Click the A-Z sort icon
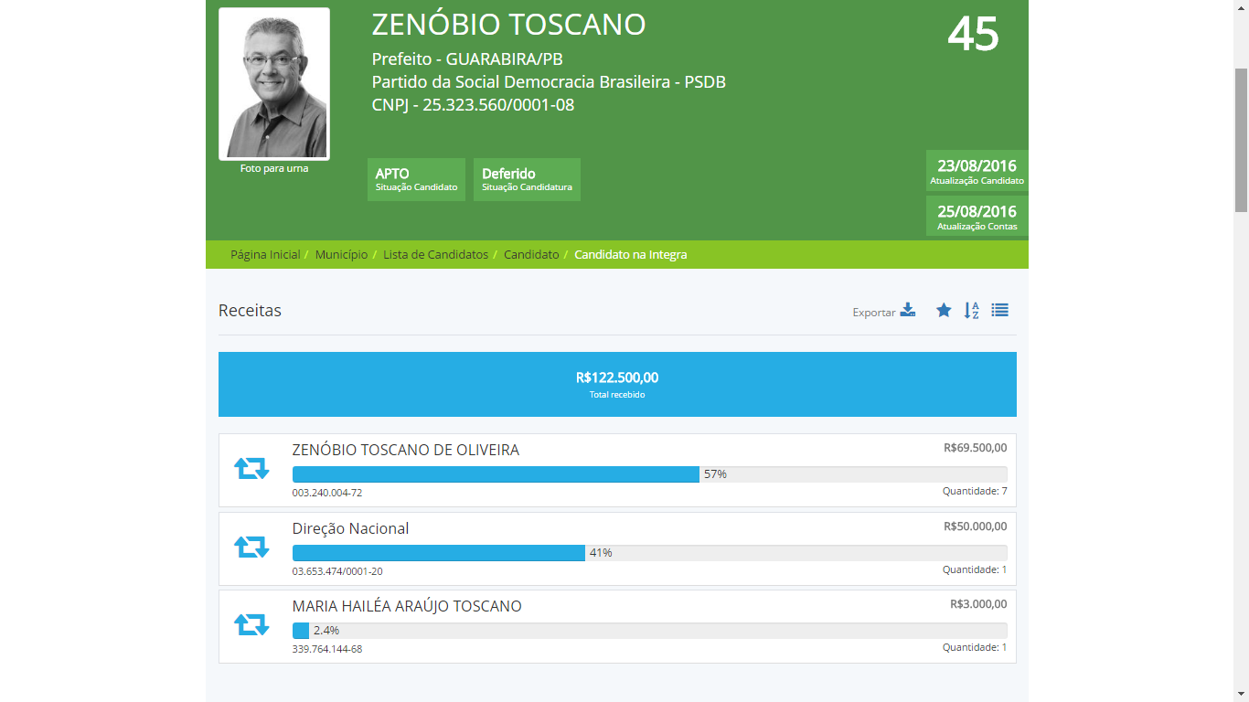Screen dimensions: 1249x702 (971, 310)
